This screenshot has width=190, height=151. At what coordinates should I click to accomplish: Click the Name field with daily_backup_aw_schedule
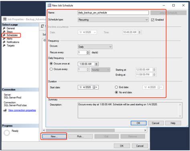(113, 13)
